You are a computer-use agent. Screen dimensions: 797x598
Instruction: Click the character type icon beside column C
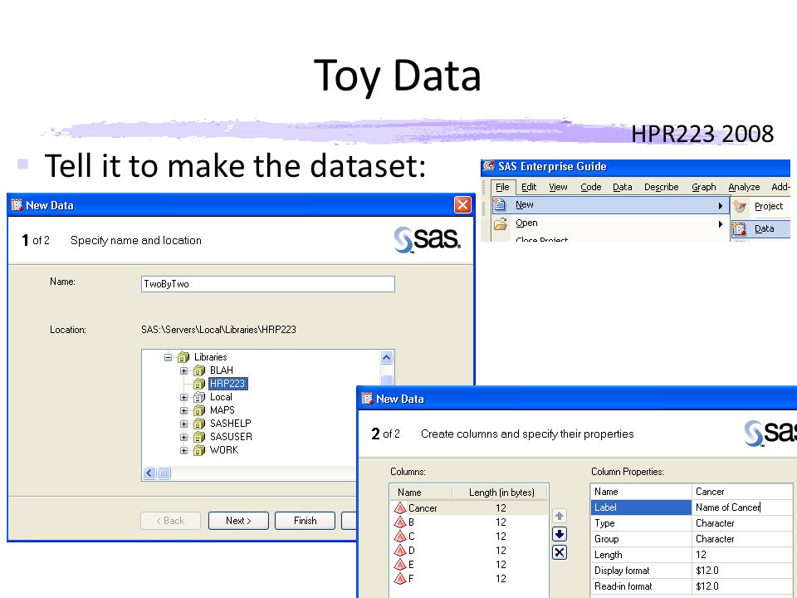point(400,536)
